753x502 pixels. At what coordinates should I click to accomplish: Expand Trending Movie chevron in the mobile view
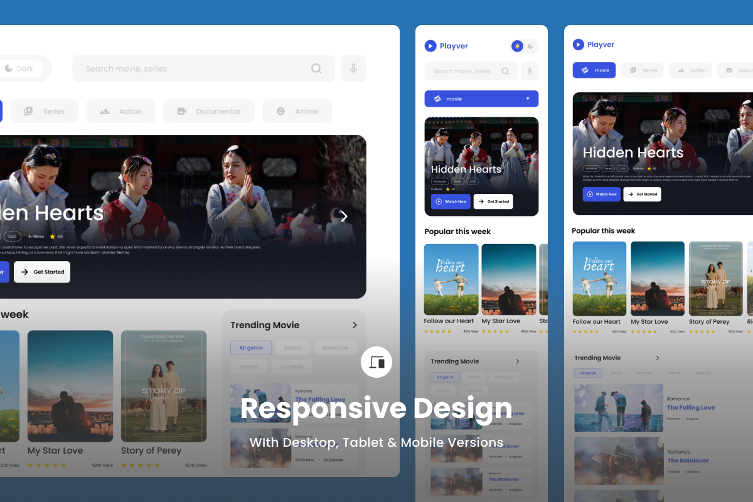point(518,361)
